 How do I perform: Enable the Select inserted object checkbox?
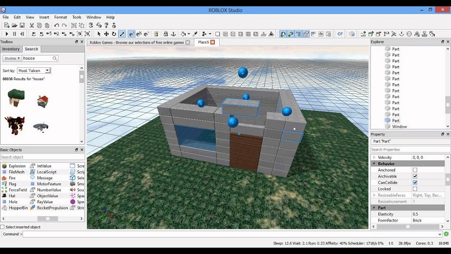pyautogui.click(x=2, y=227)
